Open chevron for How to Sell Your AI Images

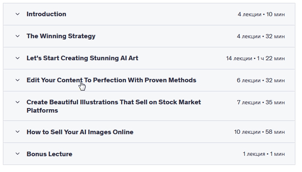[18, 132]
